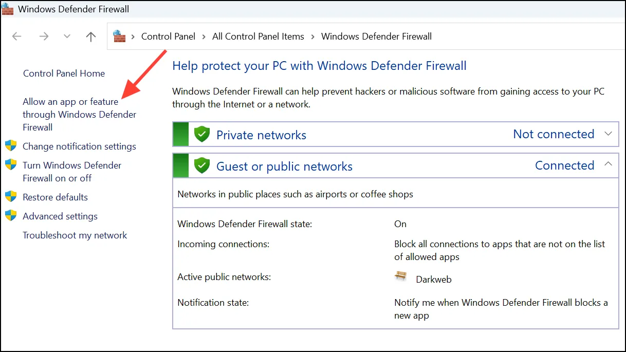Image resolution: width=626 pixels, height=352 pixels.
Task: Select Guest or public networks heading
Action: pos(284,166)
